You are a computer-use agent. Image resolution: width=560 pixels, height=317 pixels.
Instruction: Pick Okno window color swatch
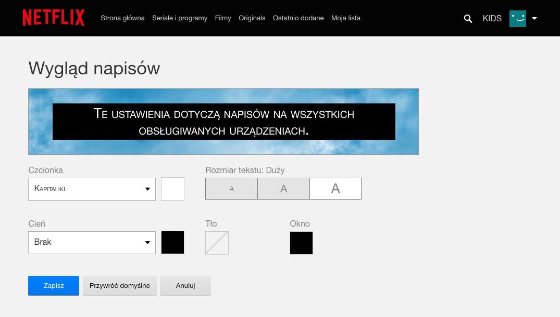pos(301,243)
